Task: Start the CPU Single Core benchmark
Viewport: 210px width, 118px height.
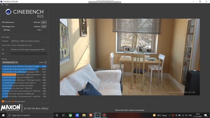Action: pos(44,27)
